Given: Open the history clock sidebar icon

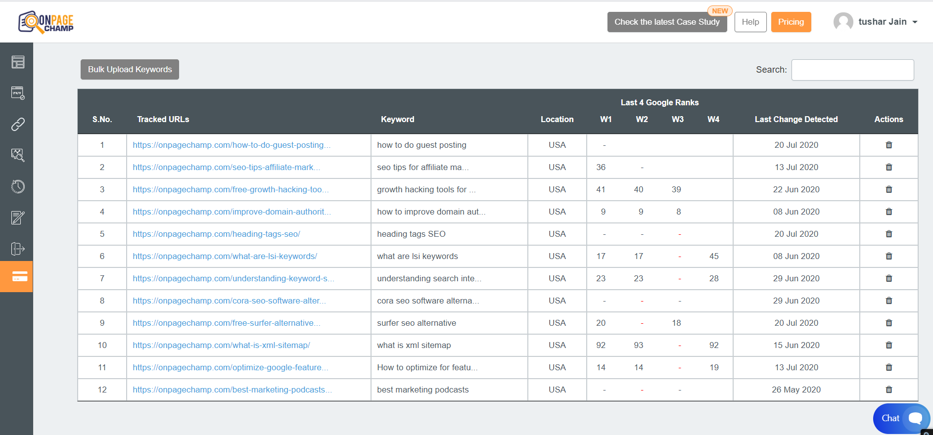Looking at the screenshot, I should point(18,186).
